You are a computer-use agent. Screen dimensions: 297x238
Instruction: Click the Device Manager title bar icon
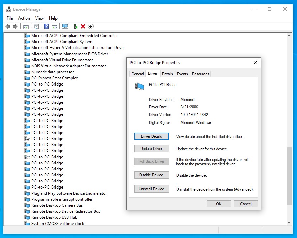click(8, 9)
